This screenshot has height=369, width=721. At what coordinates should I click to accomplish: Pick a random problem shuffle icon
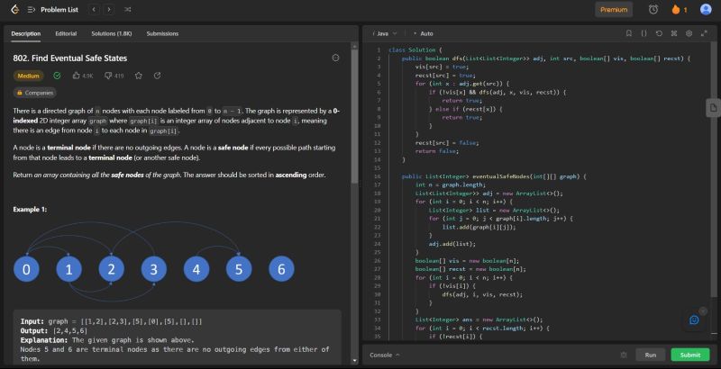point(127,10)
